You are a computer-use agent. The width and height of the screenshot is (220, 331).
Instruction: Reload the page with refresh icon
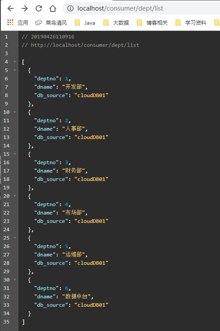(39, 8)
